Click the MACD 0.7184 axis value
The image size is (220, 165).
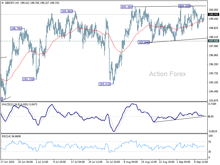(212, 104)
